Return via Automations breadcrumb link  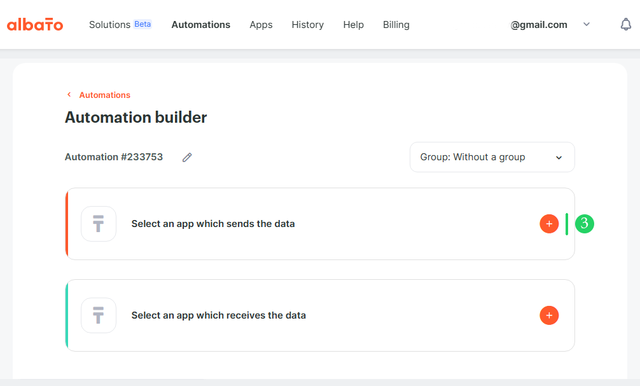point(105,95)
